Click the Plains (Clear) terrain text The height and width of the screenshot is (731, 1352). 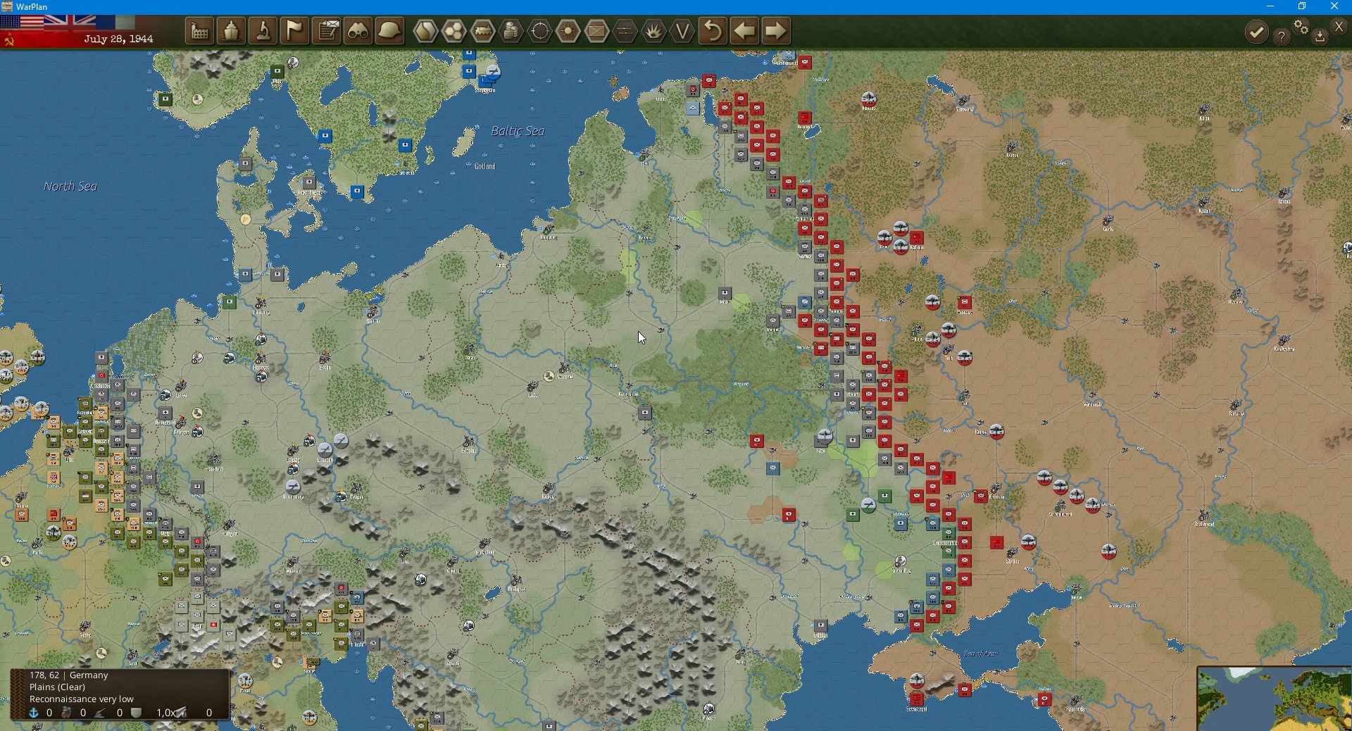[x=57, y=687]
